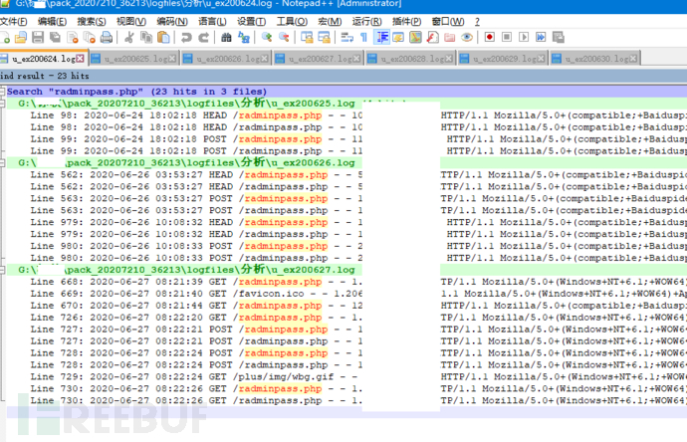Toggle the monitoring eye icon
Image resolution: width=687 pixels, height=442 pixels.
467,38
